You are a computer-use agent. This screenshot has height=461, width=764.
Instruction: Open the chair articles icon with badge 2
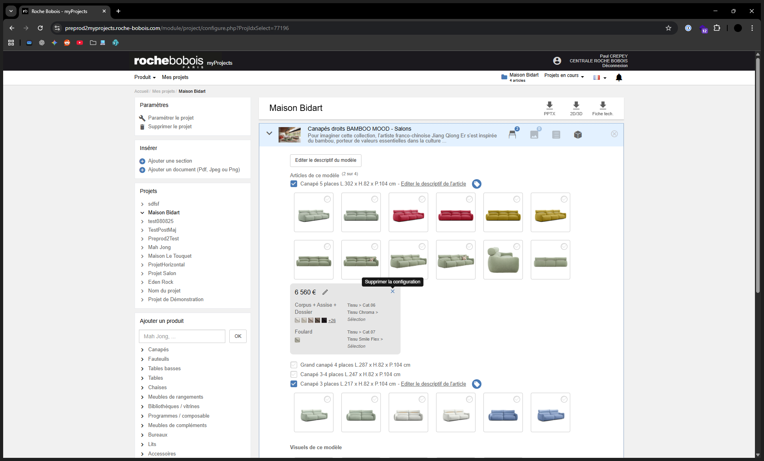pos(512,134)
